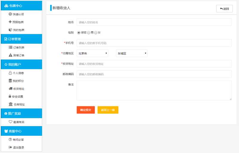The image size is (239, 153).
Task: Open the 东城区 district dropdown
Action: pos(132,54)
